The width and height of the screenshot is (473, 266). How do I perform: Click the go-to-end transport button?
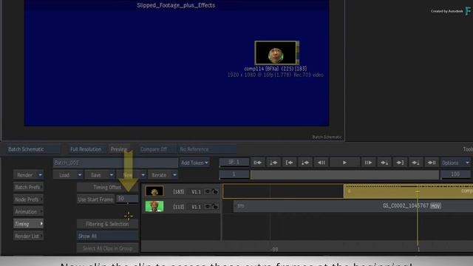tap(432, 163)
